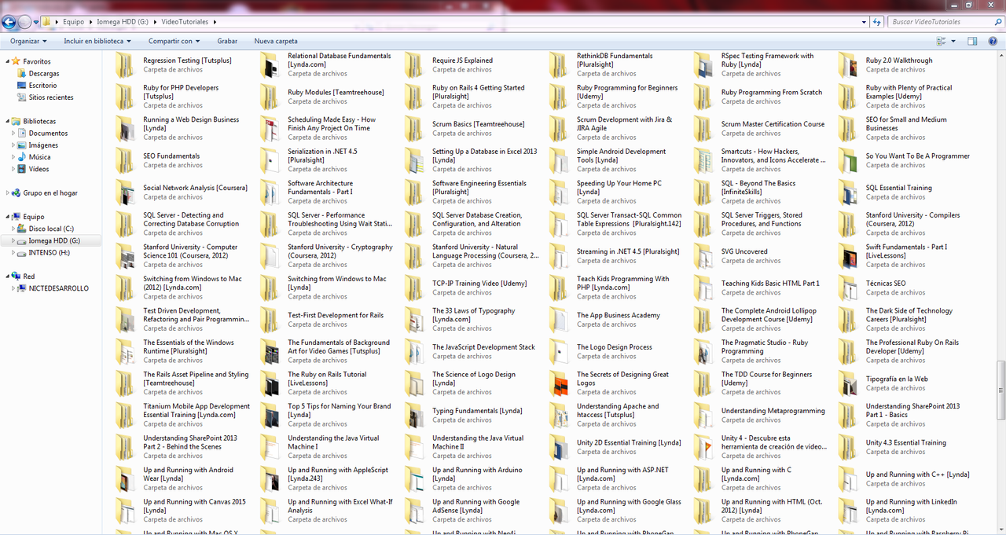The image size is (1006, 535).
Task: Click the Serialization in .NET 4.5 folder icon
Action: pos(270,160)
